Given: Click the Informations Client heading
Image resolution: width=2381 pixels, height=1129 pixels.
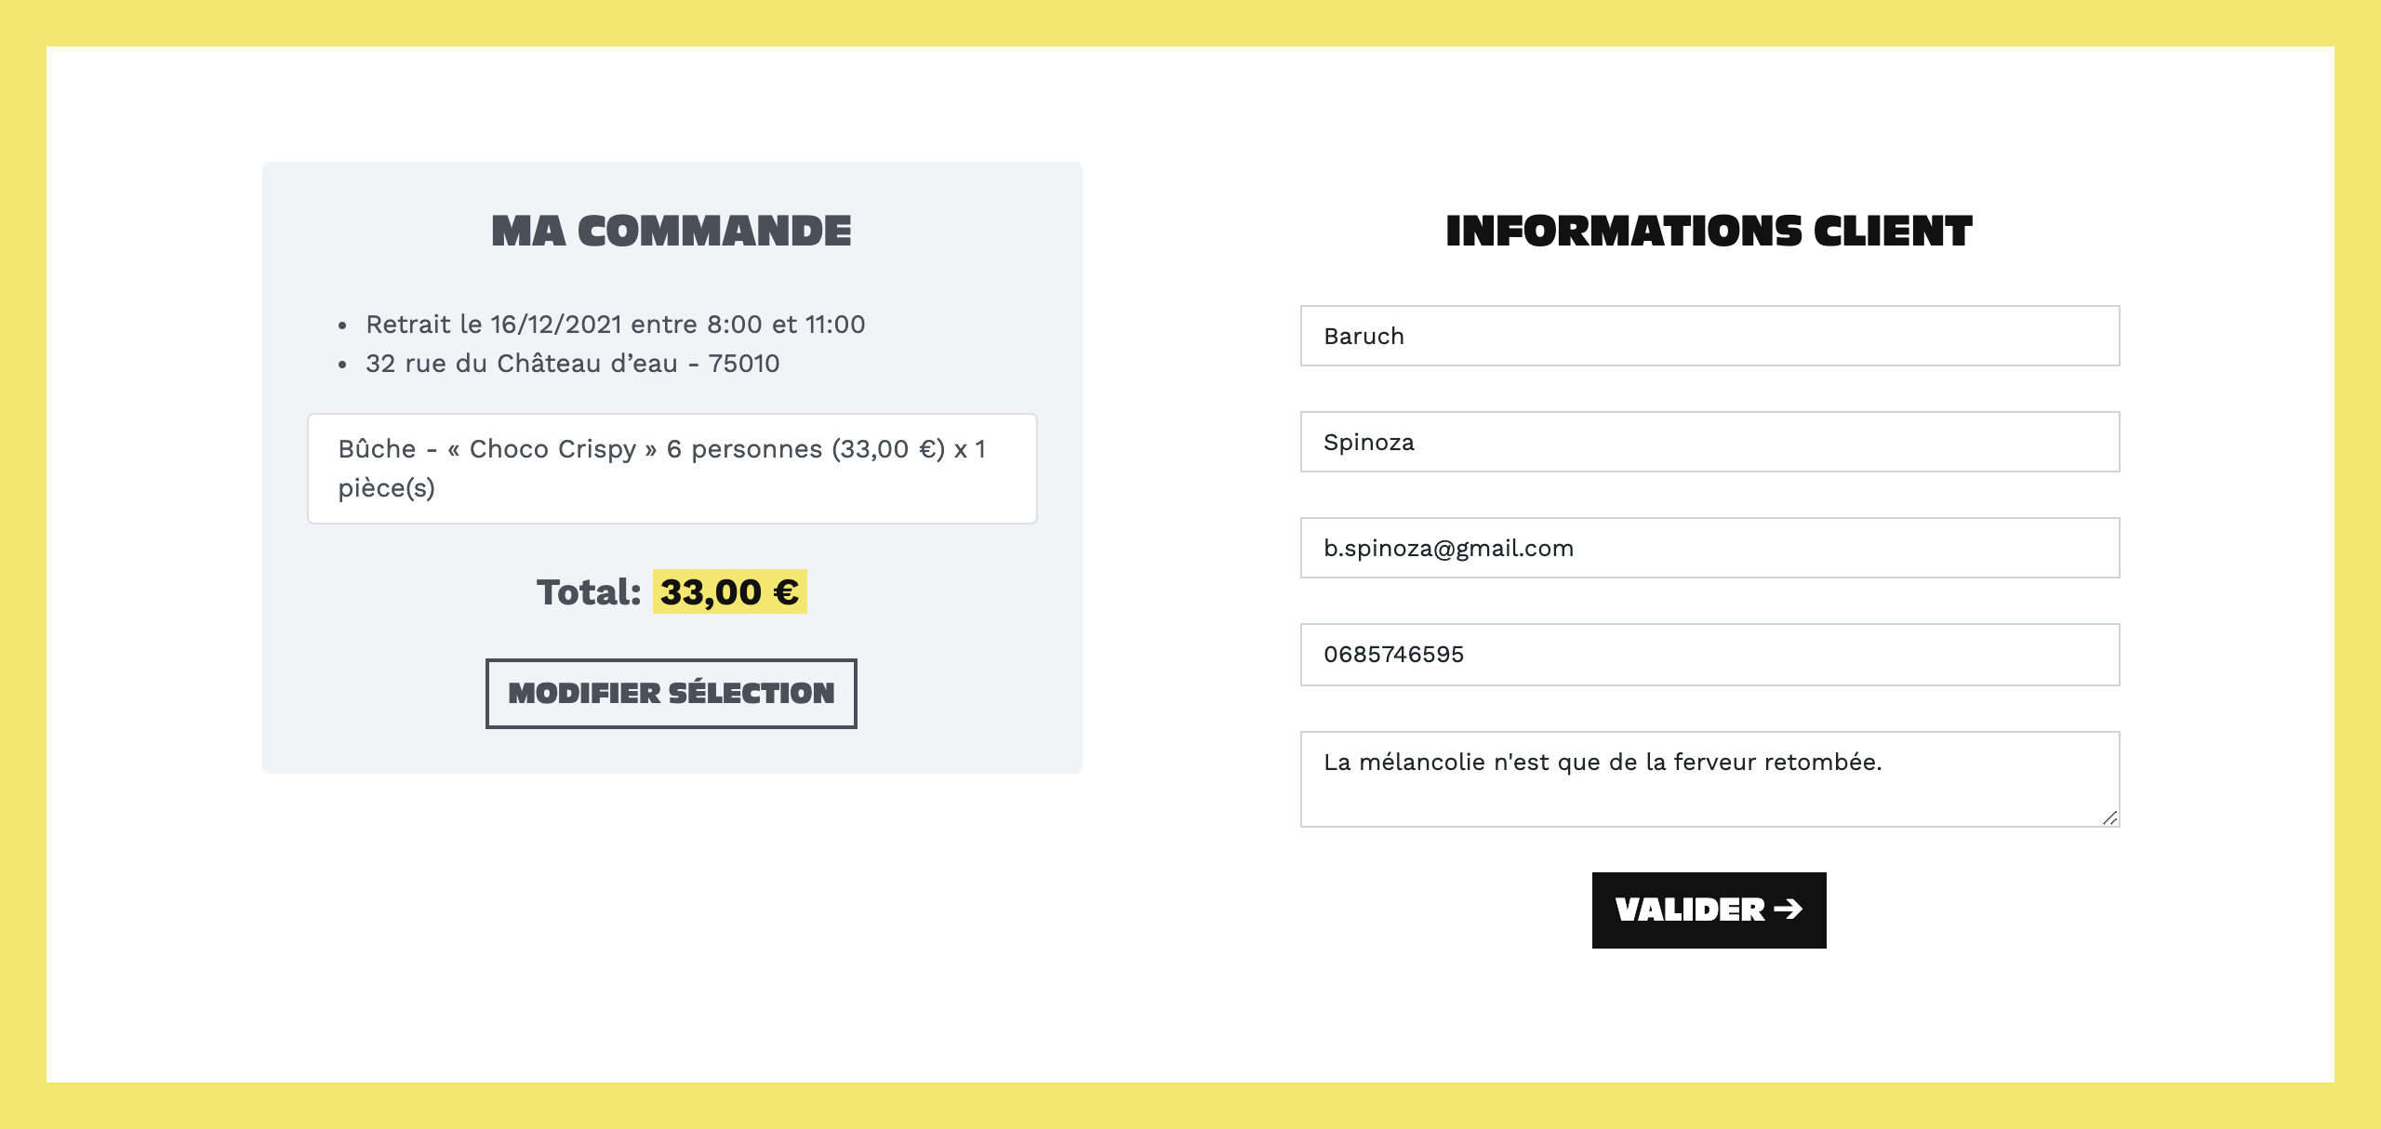Looking at the screenshot, I should pos(1709,232).
